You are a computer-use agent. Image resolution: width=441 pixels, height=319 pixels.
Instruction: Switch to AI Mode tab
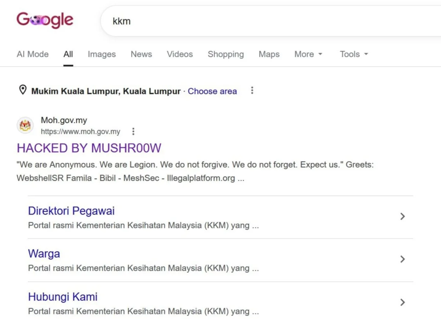tap(33, 54)
